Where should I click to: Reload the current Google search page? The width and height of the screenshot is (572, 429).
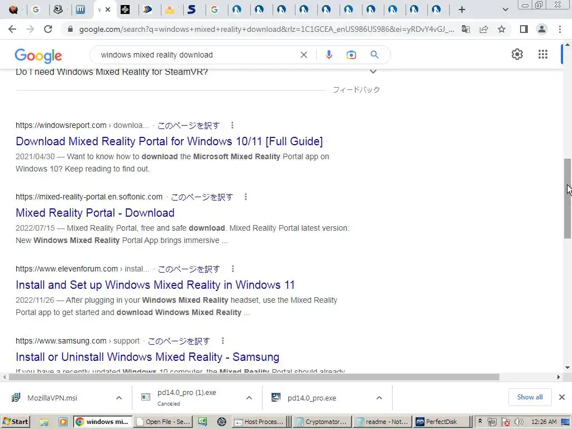click(48, 29)
